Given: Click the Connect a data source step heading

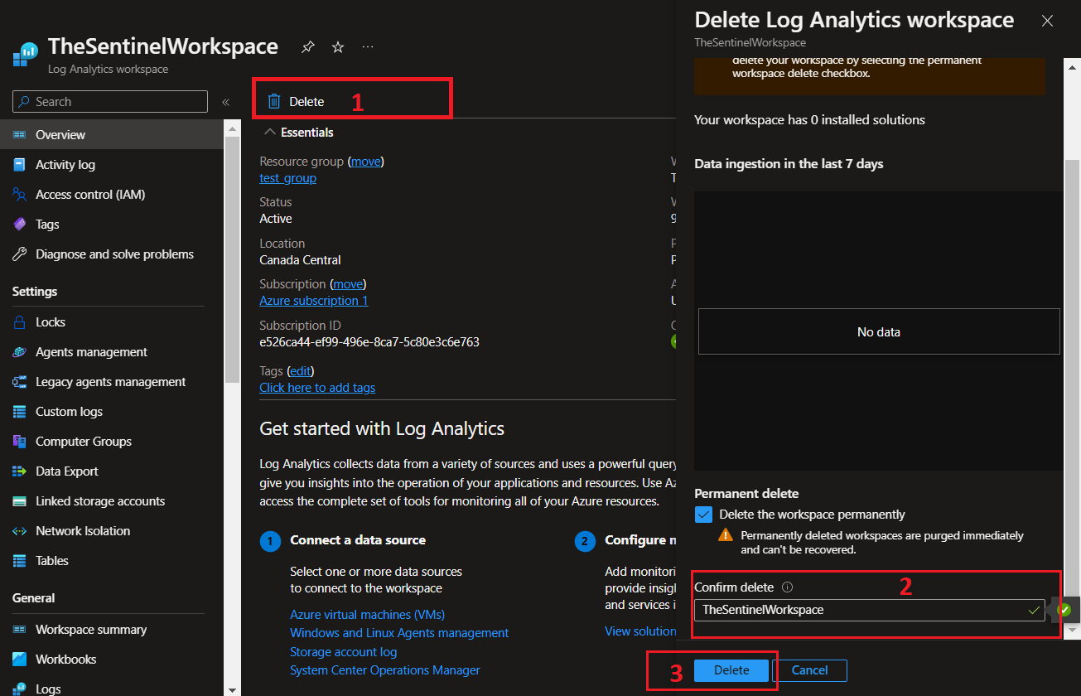Looking at the screenshot, I should pos(358,540).
